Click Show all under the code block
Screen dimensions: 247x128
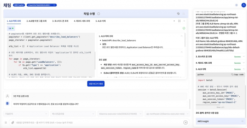point(220,107)
